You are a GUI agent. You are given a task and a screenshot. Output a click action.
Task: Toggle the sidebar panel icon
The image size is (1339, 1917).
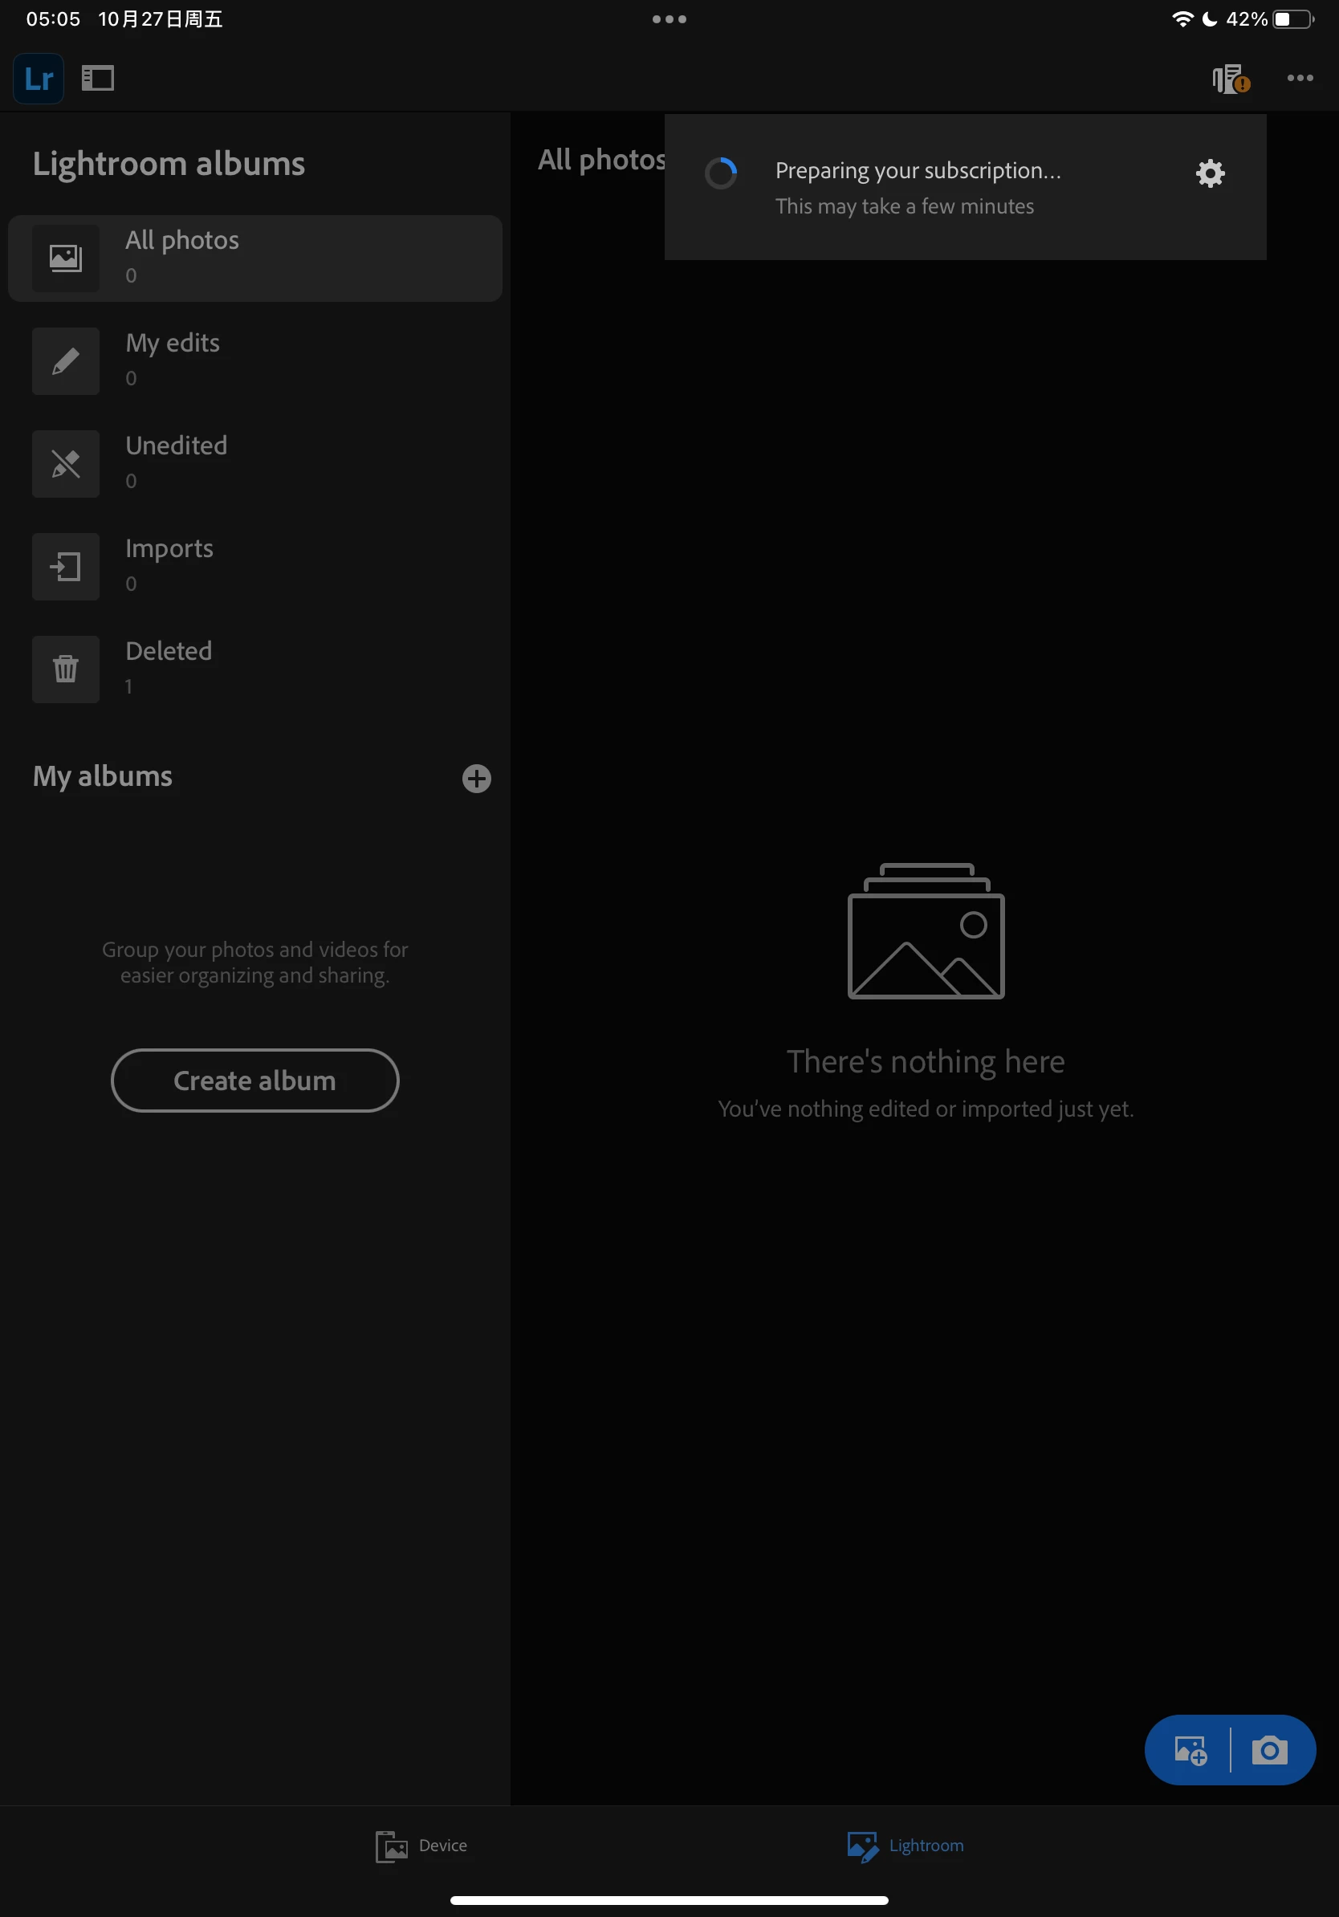pos(98,79)
